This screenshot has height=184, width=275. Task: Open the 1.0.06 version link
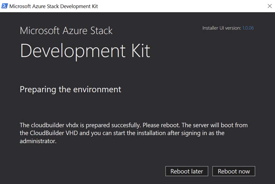[x=248, y=28]
